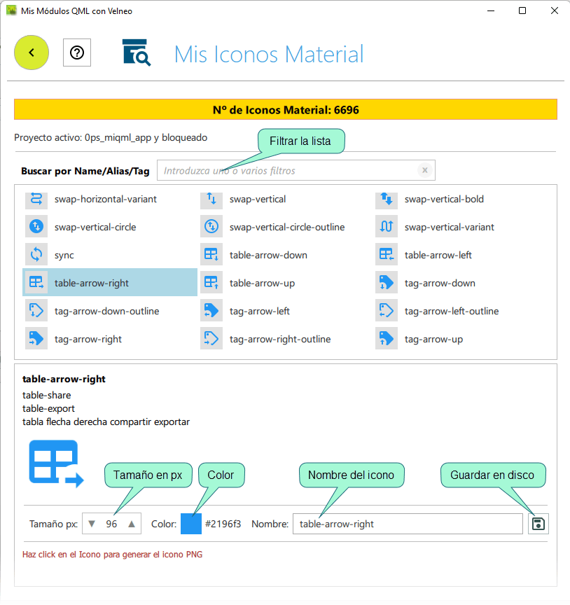Click the search filter input field
Viewport: 570px width, 605px height.
(287, 170)
